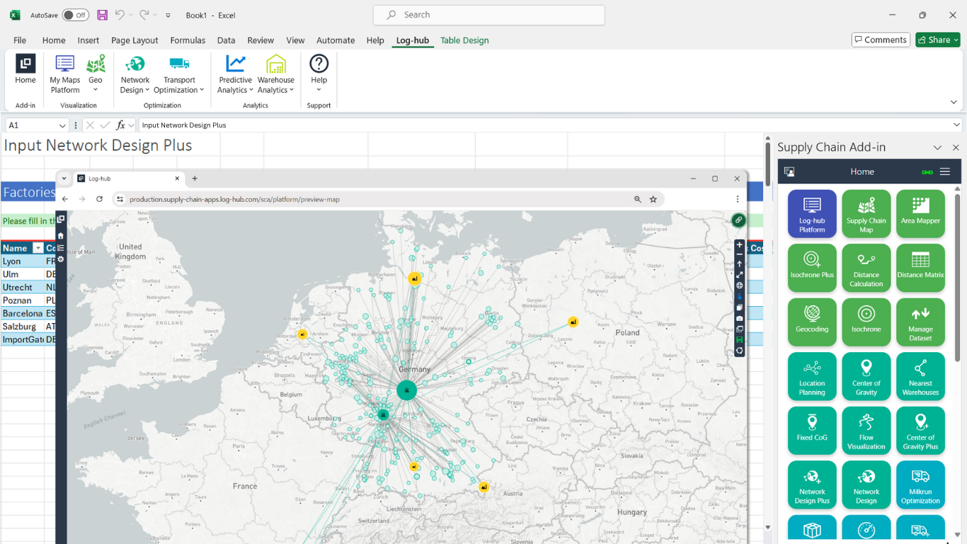
Task: Open My Maps Platform in ribbon
Action: pos(64,74)
